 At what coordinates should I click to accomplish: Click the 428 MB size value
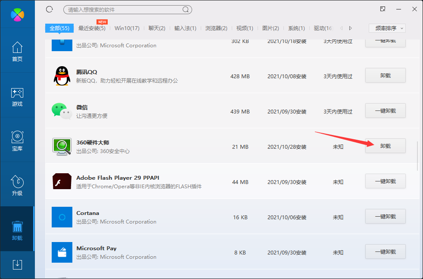click(240, 77)
